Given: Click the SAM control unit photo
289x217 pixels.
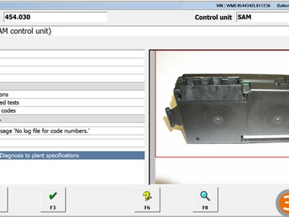Looking at the screenshot, I should 222,104.
